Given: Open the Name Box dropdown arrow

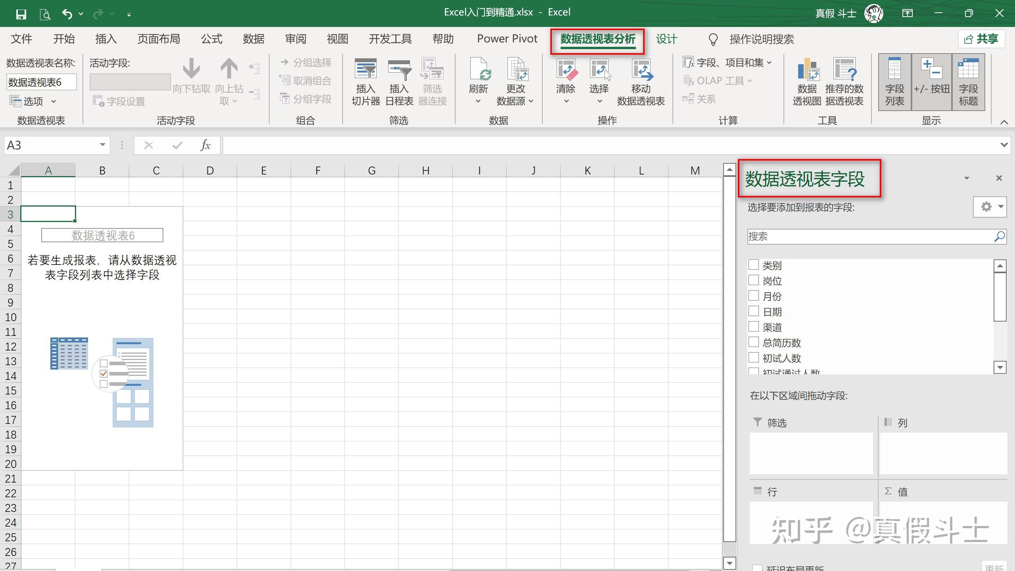Looking at the screenshot, I should (102, 145).
